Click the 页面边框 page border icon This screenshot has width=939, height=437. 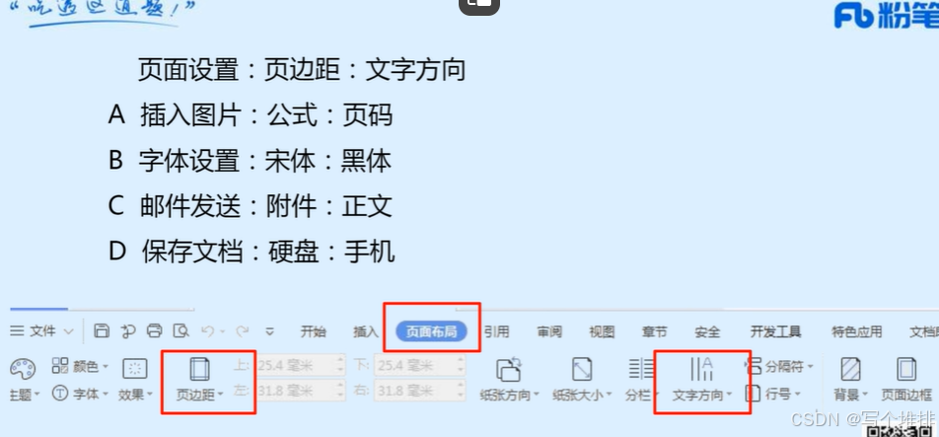click(x=906, y=369)
